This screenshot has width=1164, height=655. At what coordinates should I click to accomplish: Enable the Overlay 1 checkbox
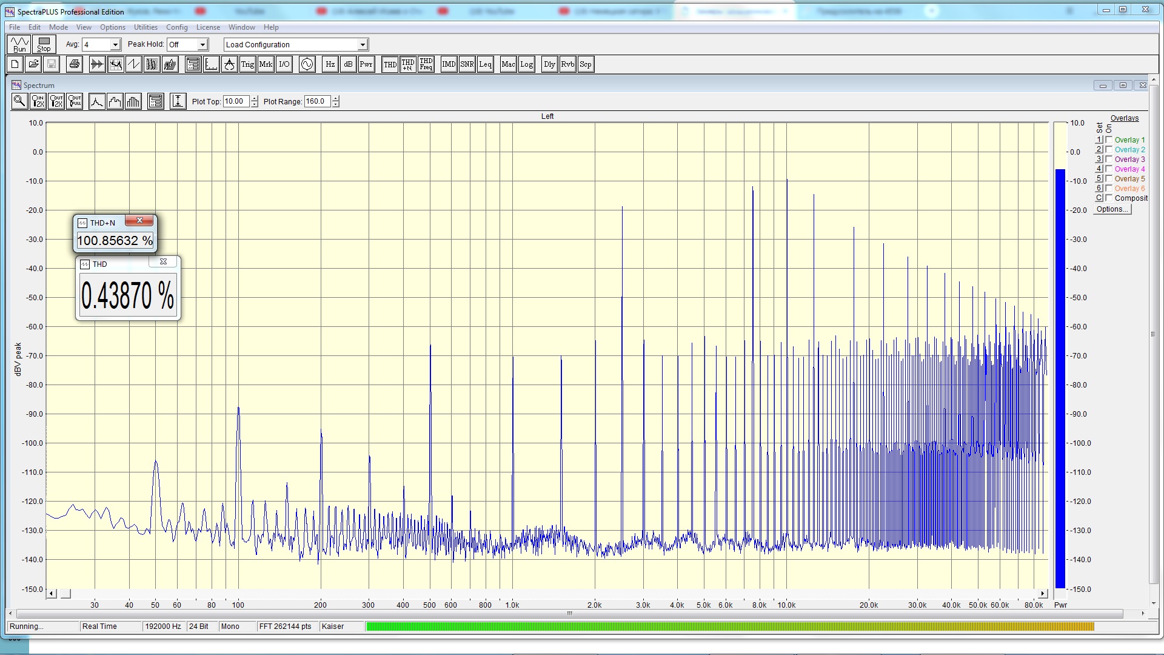[1109, 139]
